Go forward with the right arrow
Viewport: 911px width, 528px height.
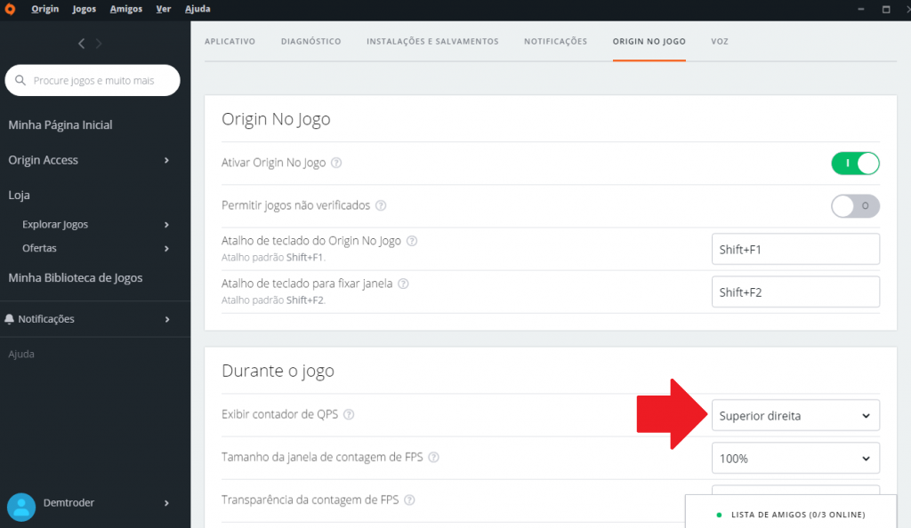tap(99, 44)
